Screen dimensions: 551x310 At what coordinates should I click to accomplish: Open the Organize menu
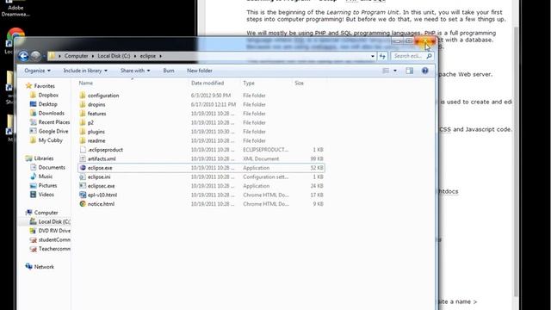click(37, 71)
